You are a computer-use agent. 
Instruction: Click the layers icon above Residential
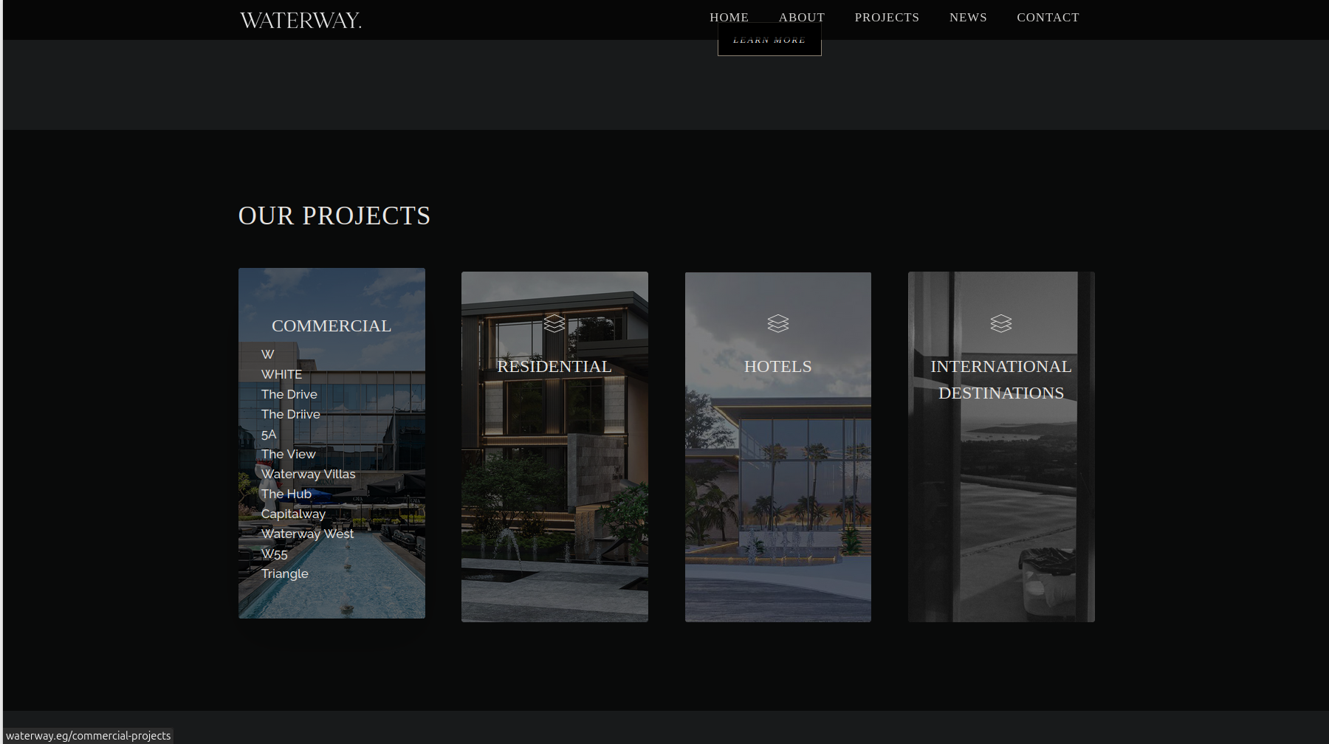click(554, 323)
